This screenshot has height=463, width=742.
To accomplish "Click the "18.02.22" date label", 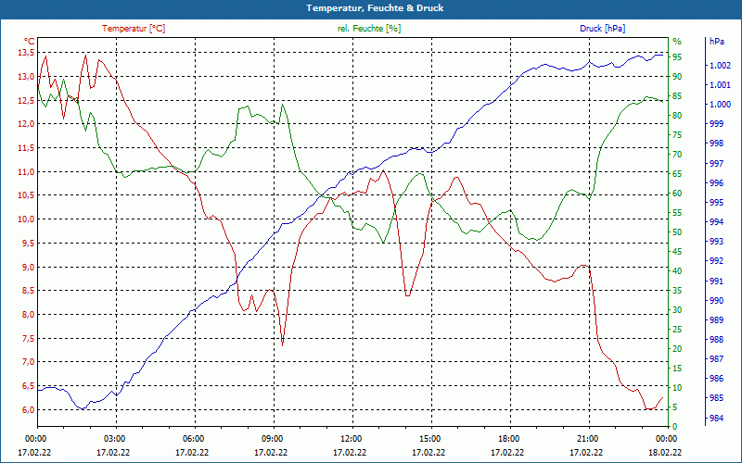I will tap(665, 452).
